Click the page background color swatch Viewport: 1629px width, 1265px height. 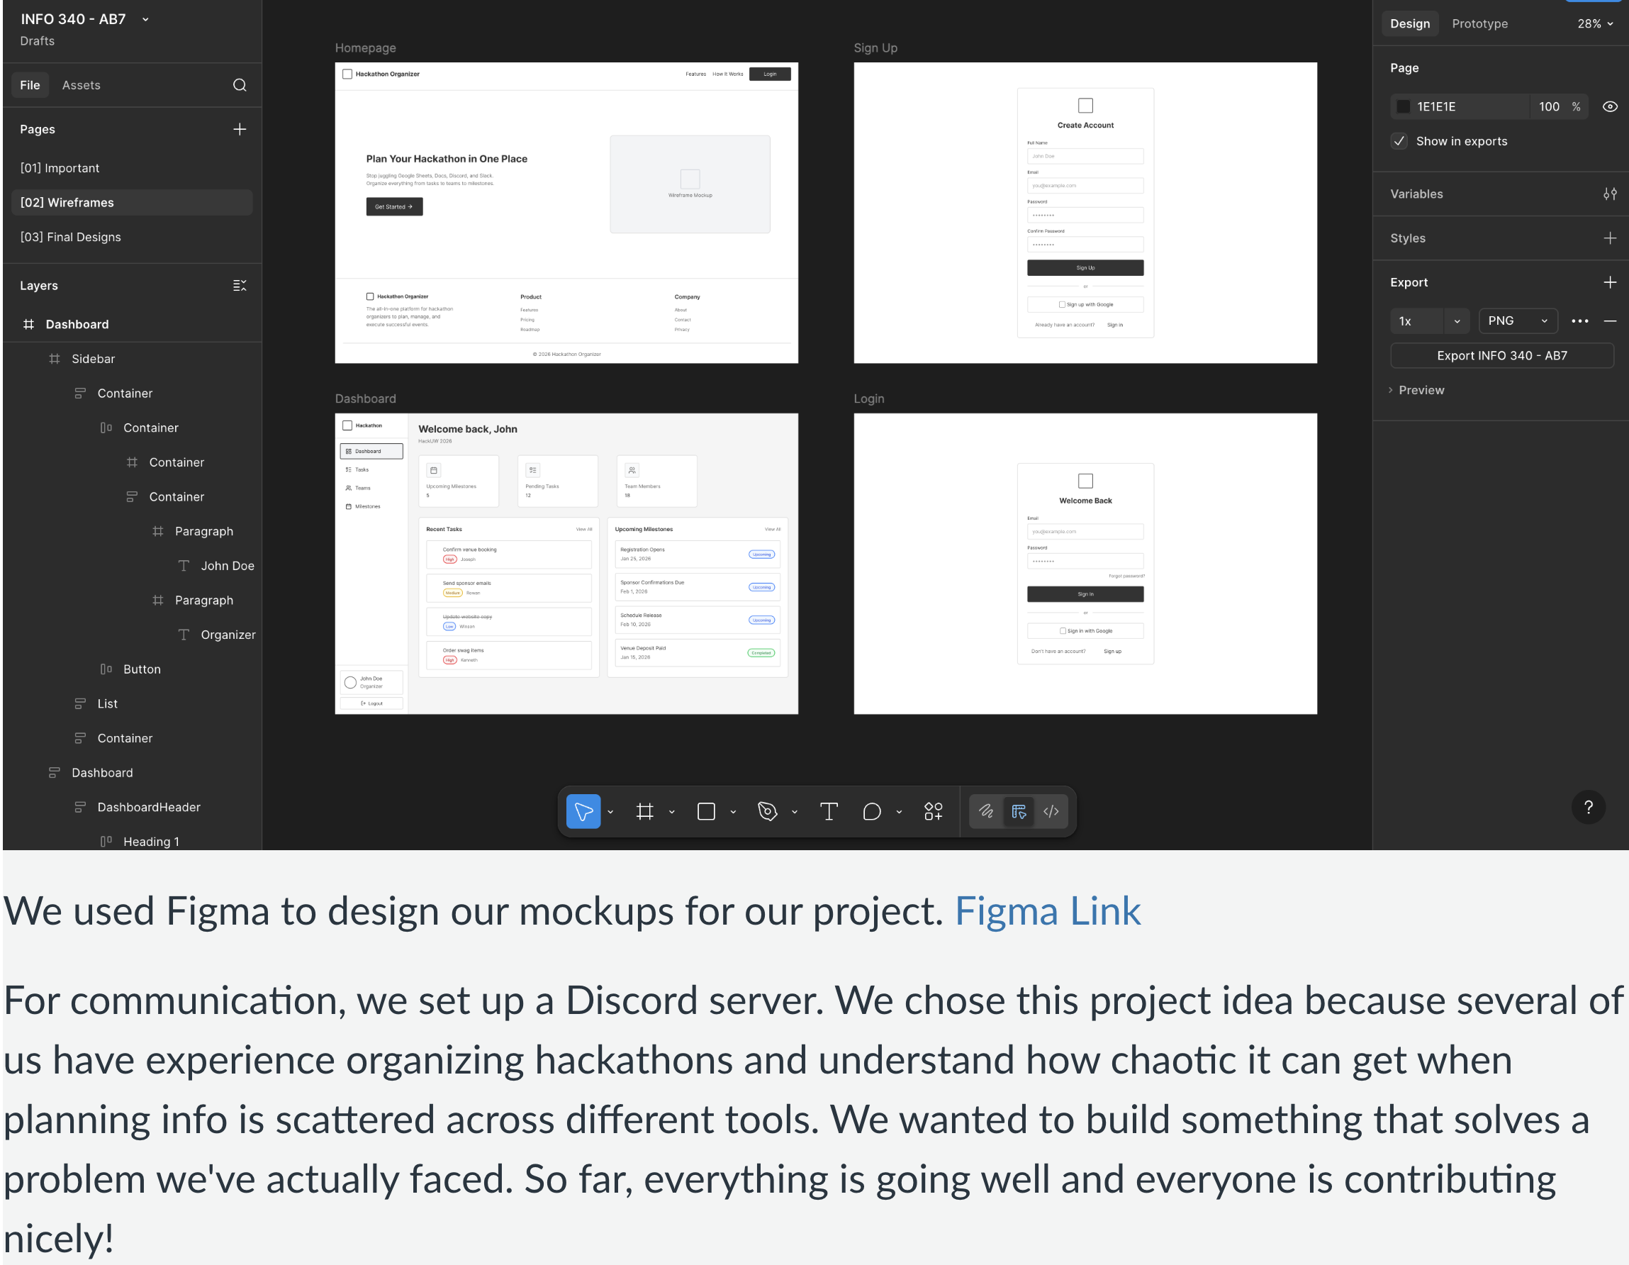click(1403, 107)
